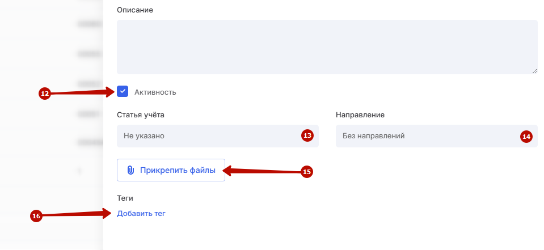Click the red marker numbered 15
This screenshot has width=544, height=250.
tap(307, 172)
